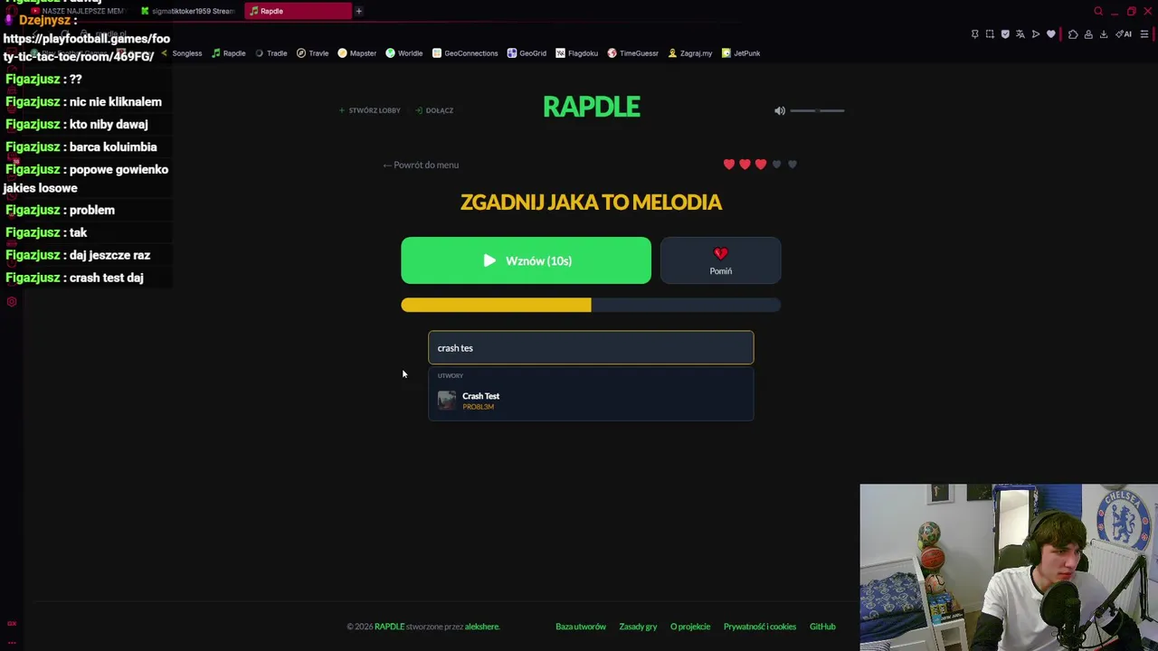Open the Rapdle bookmark
This screenshot has width=1158, height=651.
229,53
